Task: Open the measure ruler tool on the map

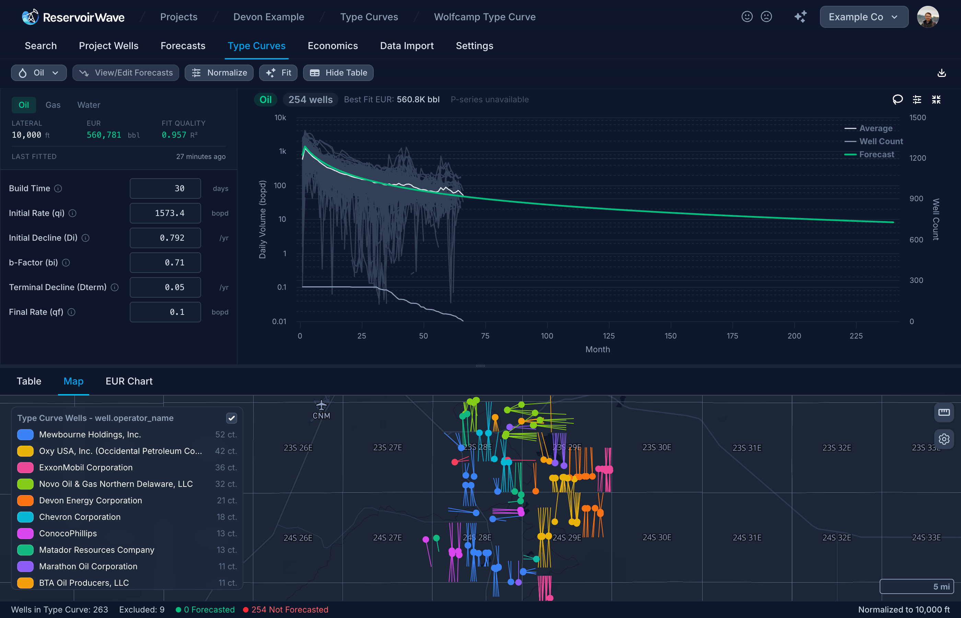Action: click(x=944, y=412)
